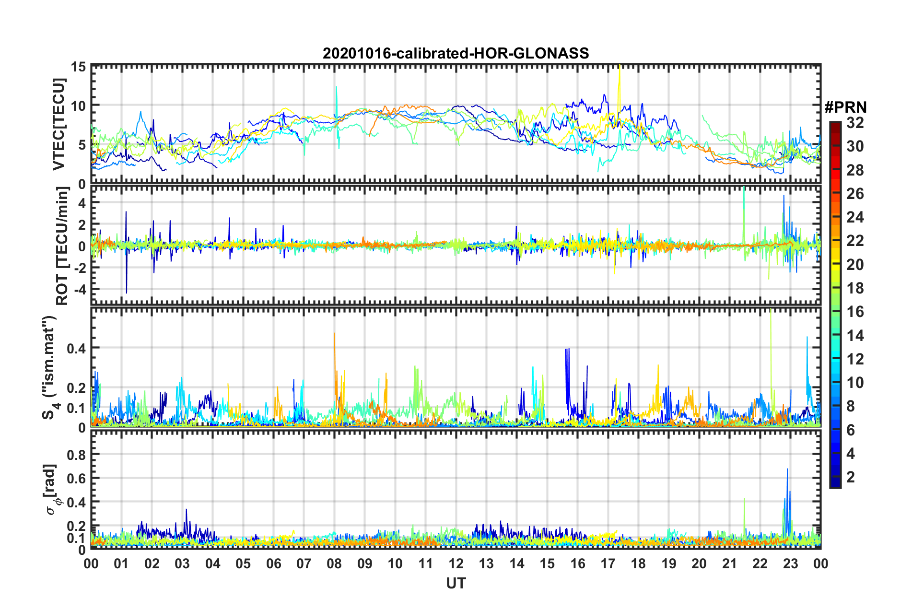Click the plot title 20201016-calibrated-HOR-GLONASS

[456, 53]
